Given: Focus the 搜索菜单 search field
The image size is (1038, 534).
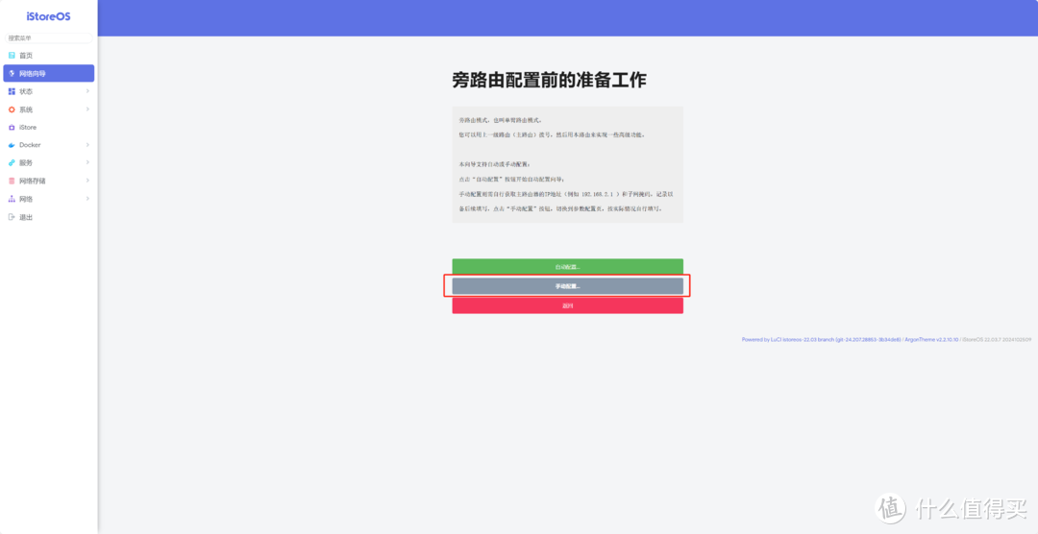Looking at the screenshot, I should coord(48,38).
